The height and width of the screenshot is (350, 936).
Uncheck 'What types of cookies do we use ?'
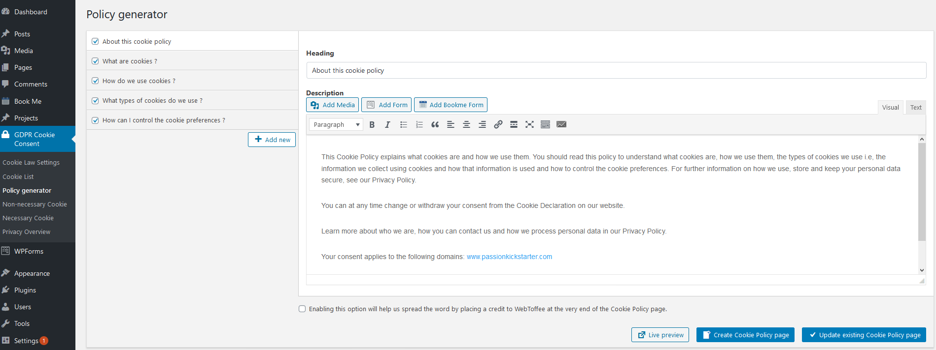coord(95,100)
